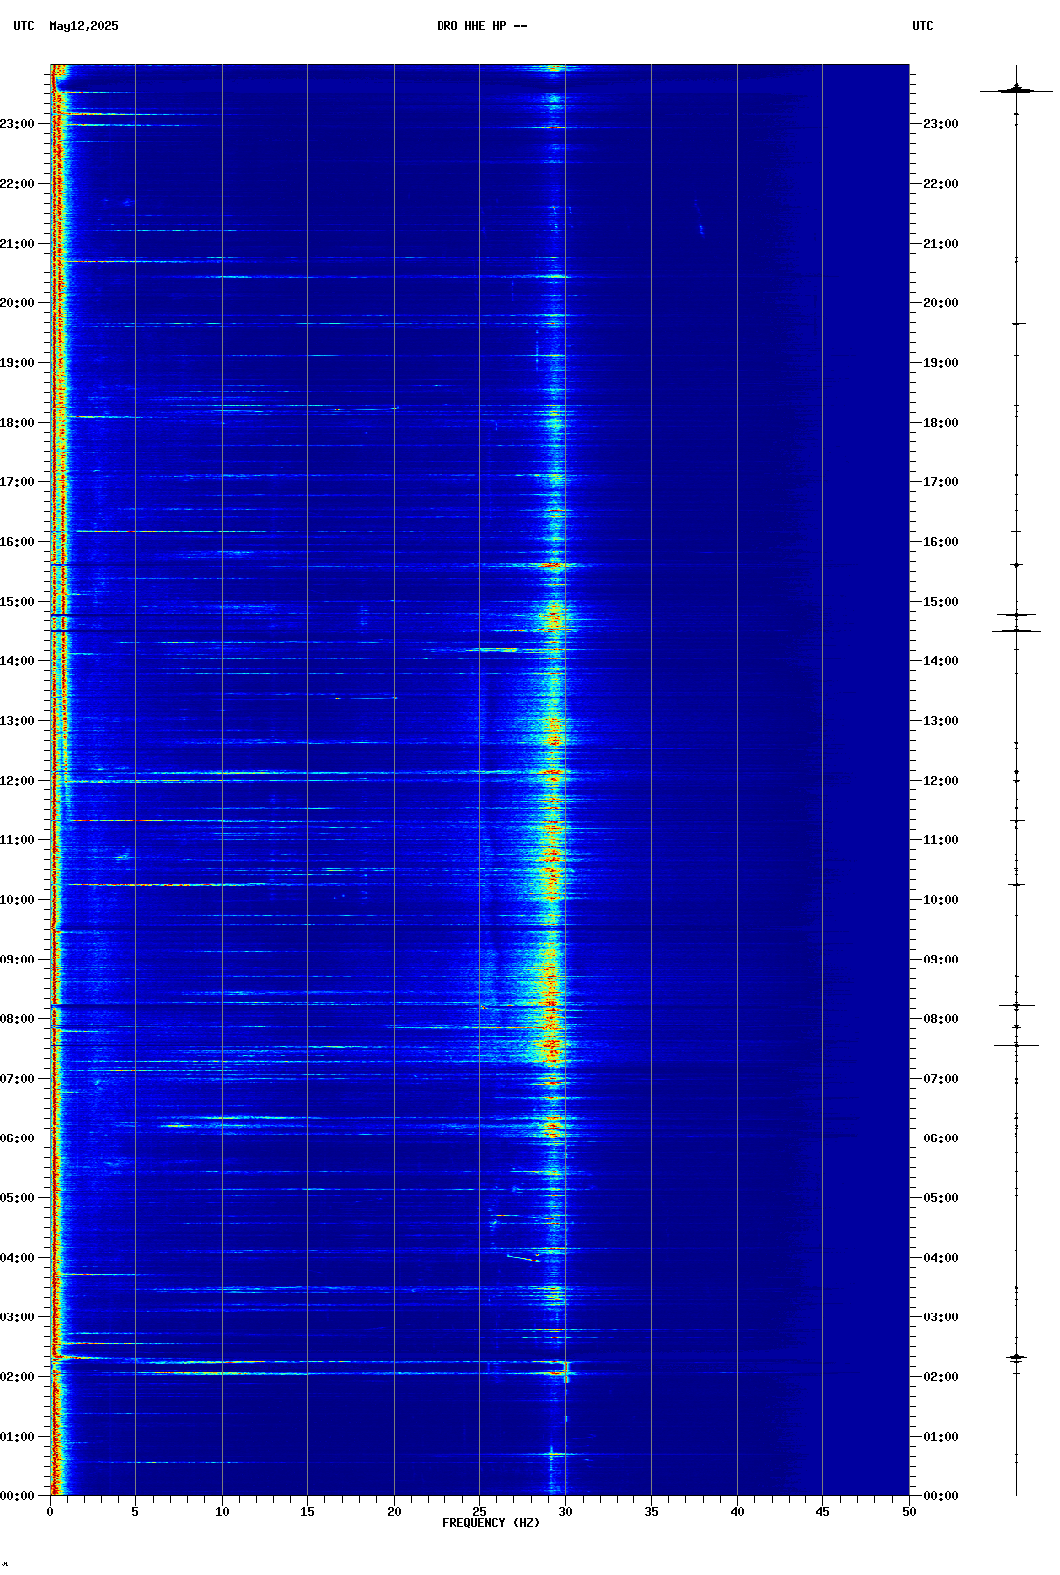The height and width of the screenshot is (1575, 1060).
Task: Click the left-axis 18:00 time label
Action: [17, 423]
